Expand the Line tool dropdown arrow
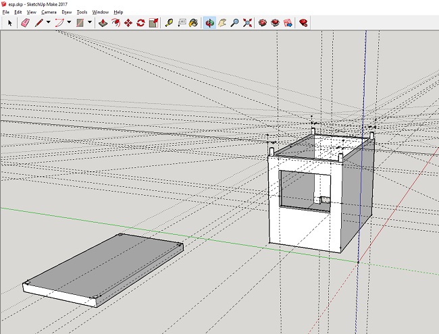This screenshot has width=439, height=334. point(49,22)
